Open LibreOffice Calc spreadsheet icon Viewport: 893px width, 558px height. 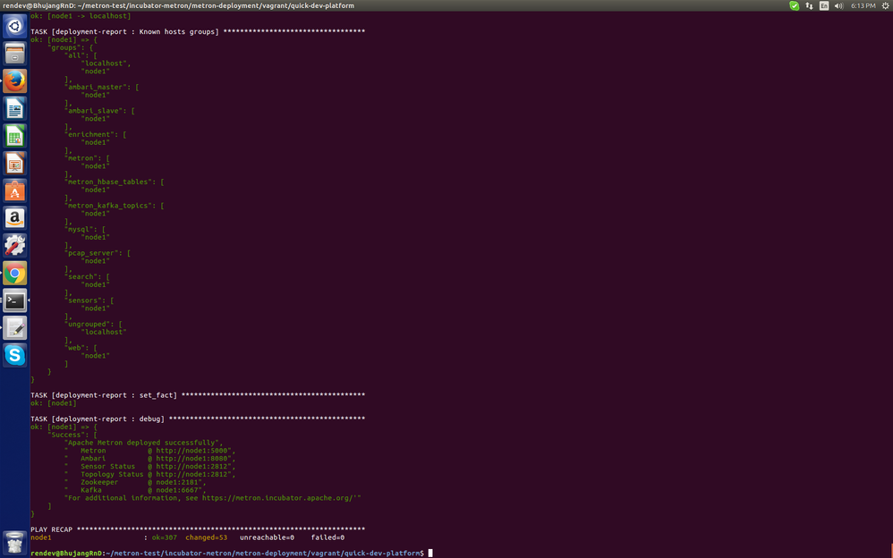point(15,136)
